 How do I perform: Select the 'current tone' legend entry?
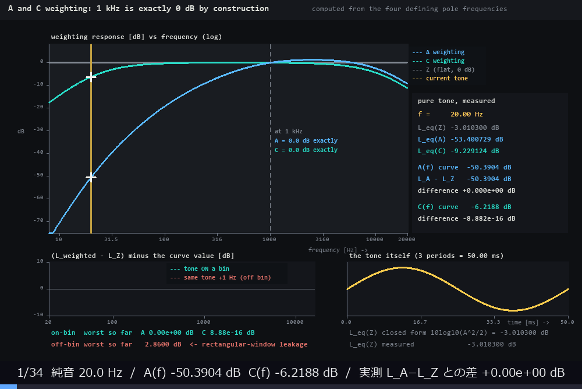[440, 78]
